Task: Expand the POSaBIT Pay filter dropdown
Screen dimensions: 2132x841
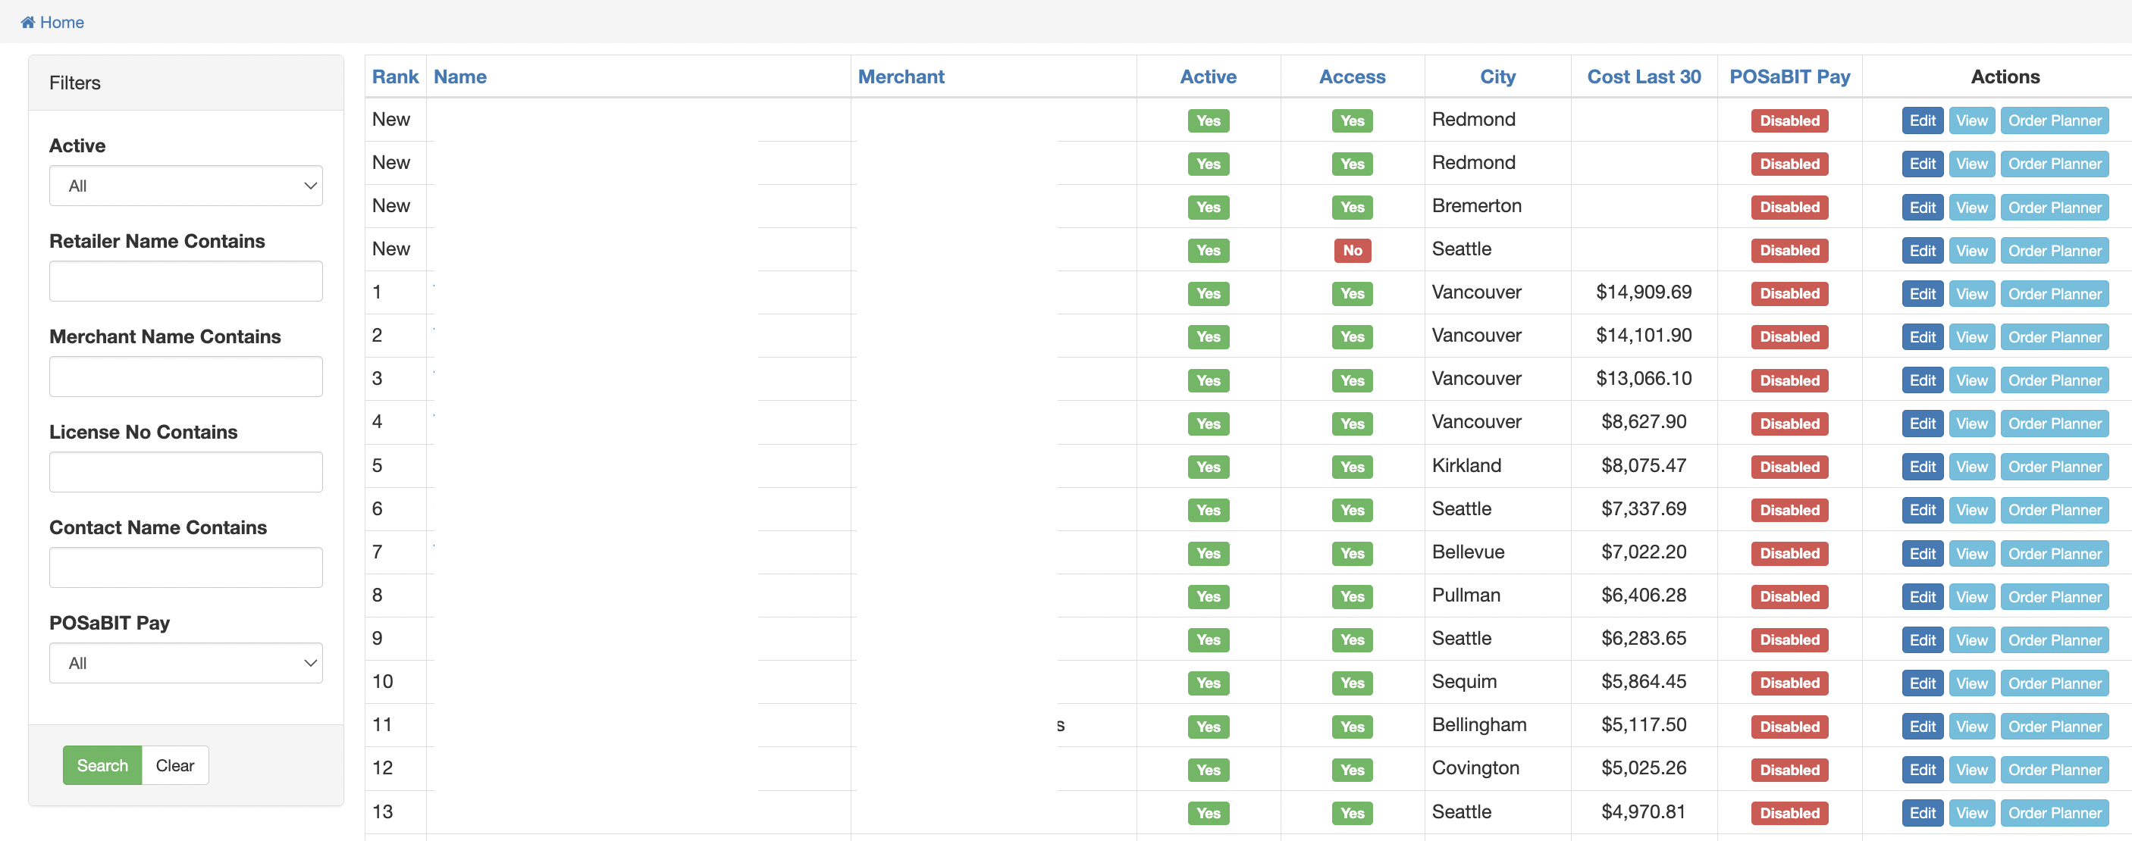Action: [x=186, y=663]
